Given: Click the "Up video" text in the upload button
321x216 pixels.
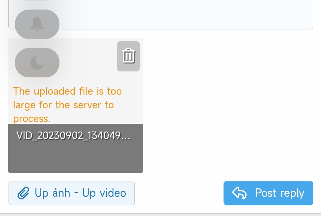Looking at the screenshot, I should 104,193.
